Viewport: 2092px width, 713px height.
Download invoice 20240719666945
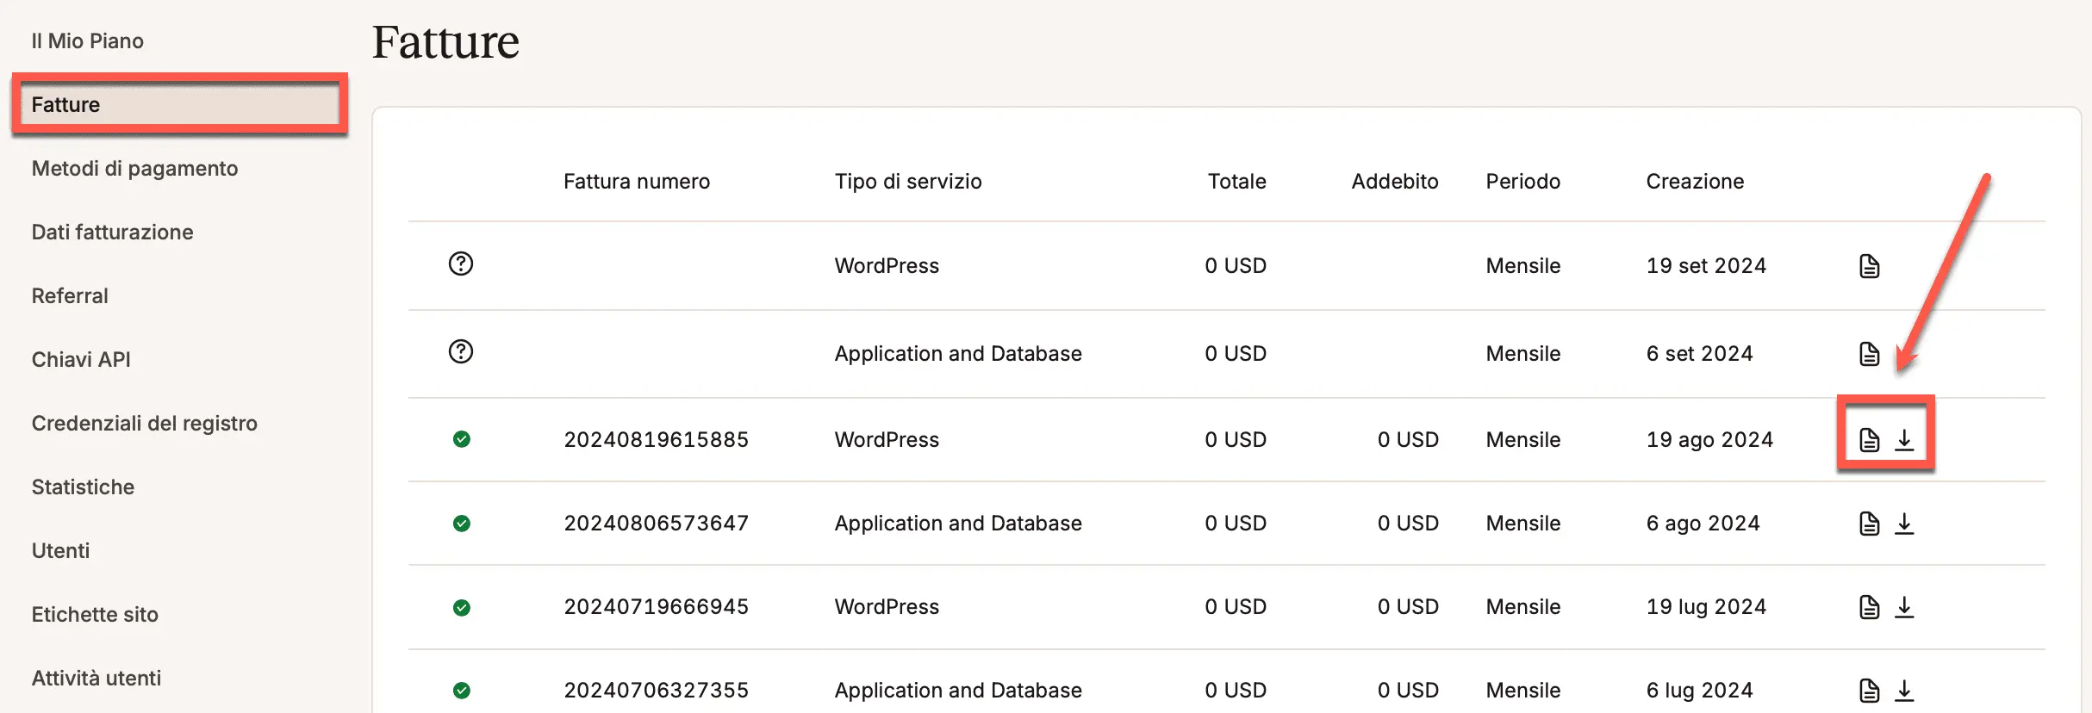click(x=1904, y=607)
